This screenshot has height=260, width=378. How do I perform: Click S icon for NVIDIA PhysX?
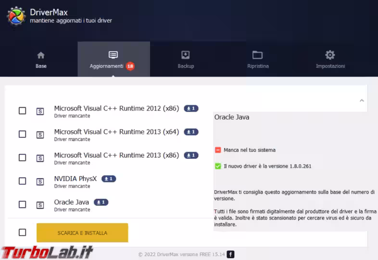[40, 182]
